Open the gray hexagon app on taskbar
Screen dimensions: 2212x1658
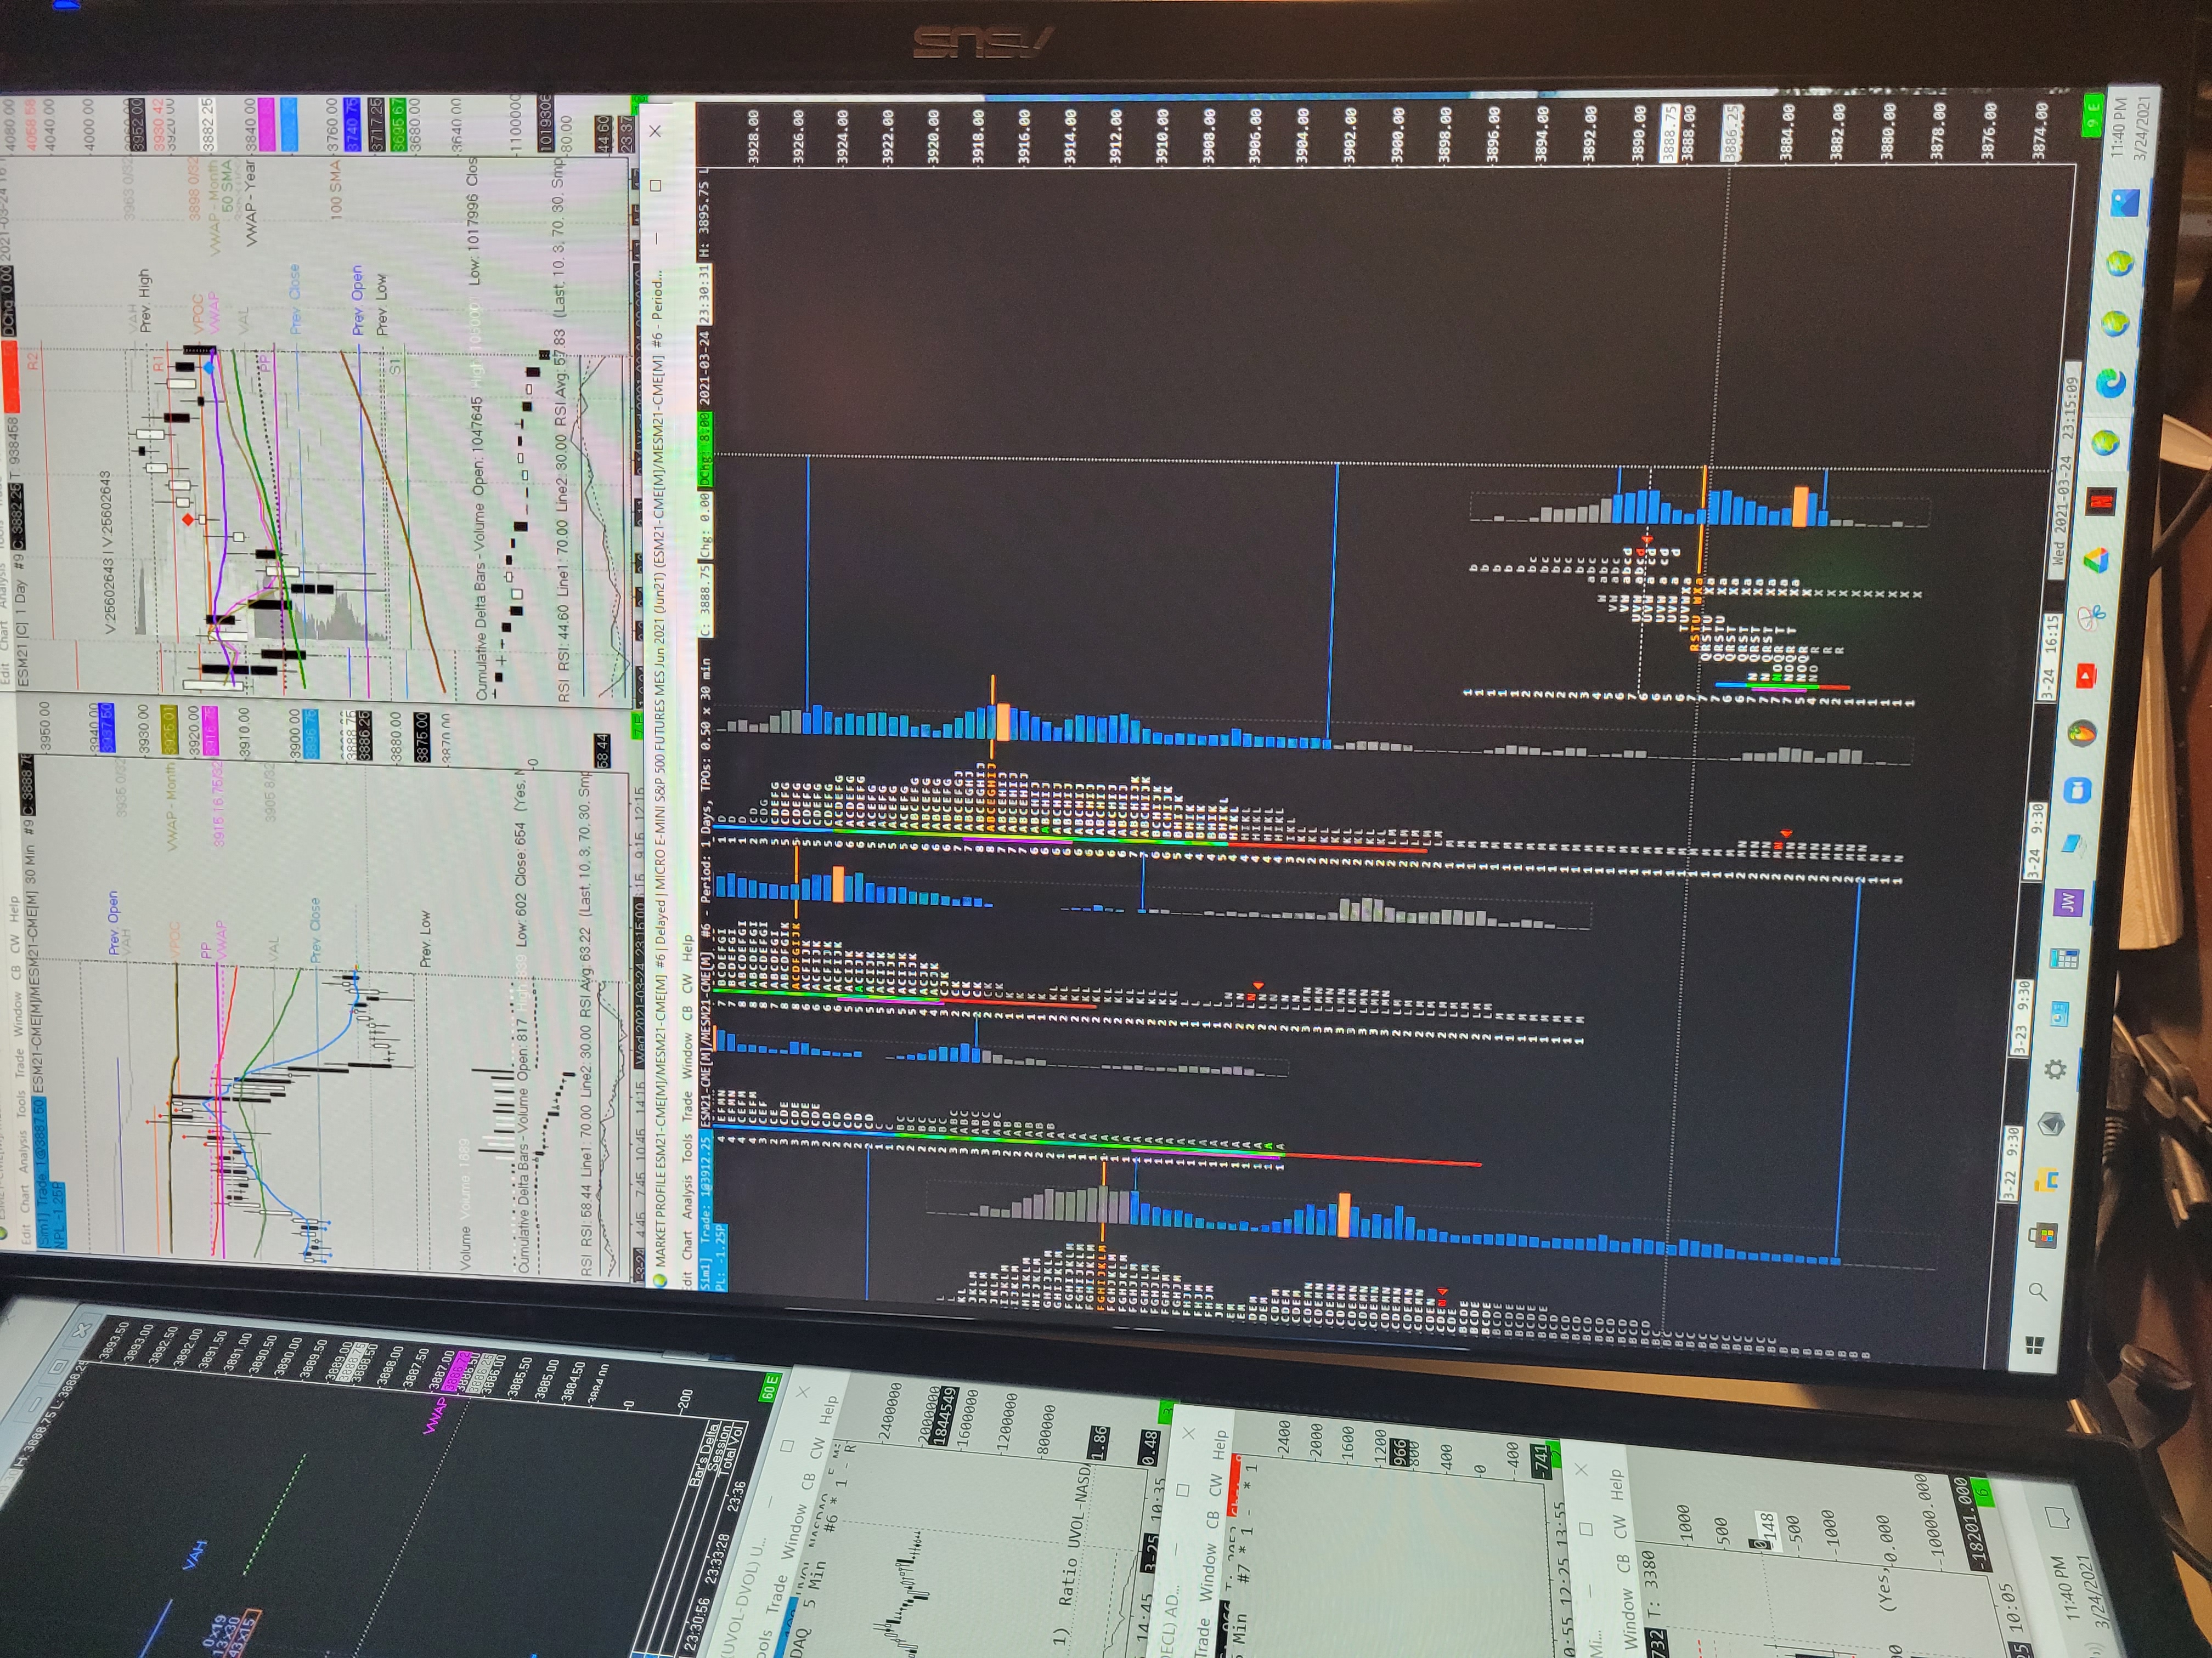[x=2051, y=1125]
